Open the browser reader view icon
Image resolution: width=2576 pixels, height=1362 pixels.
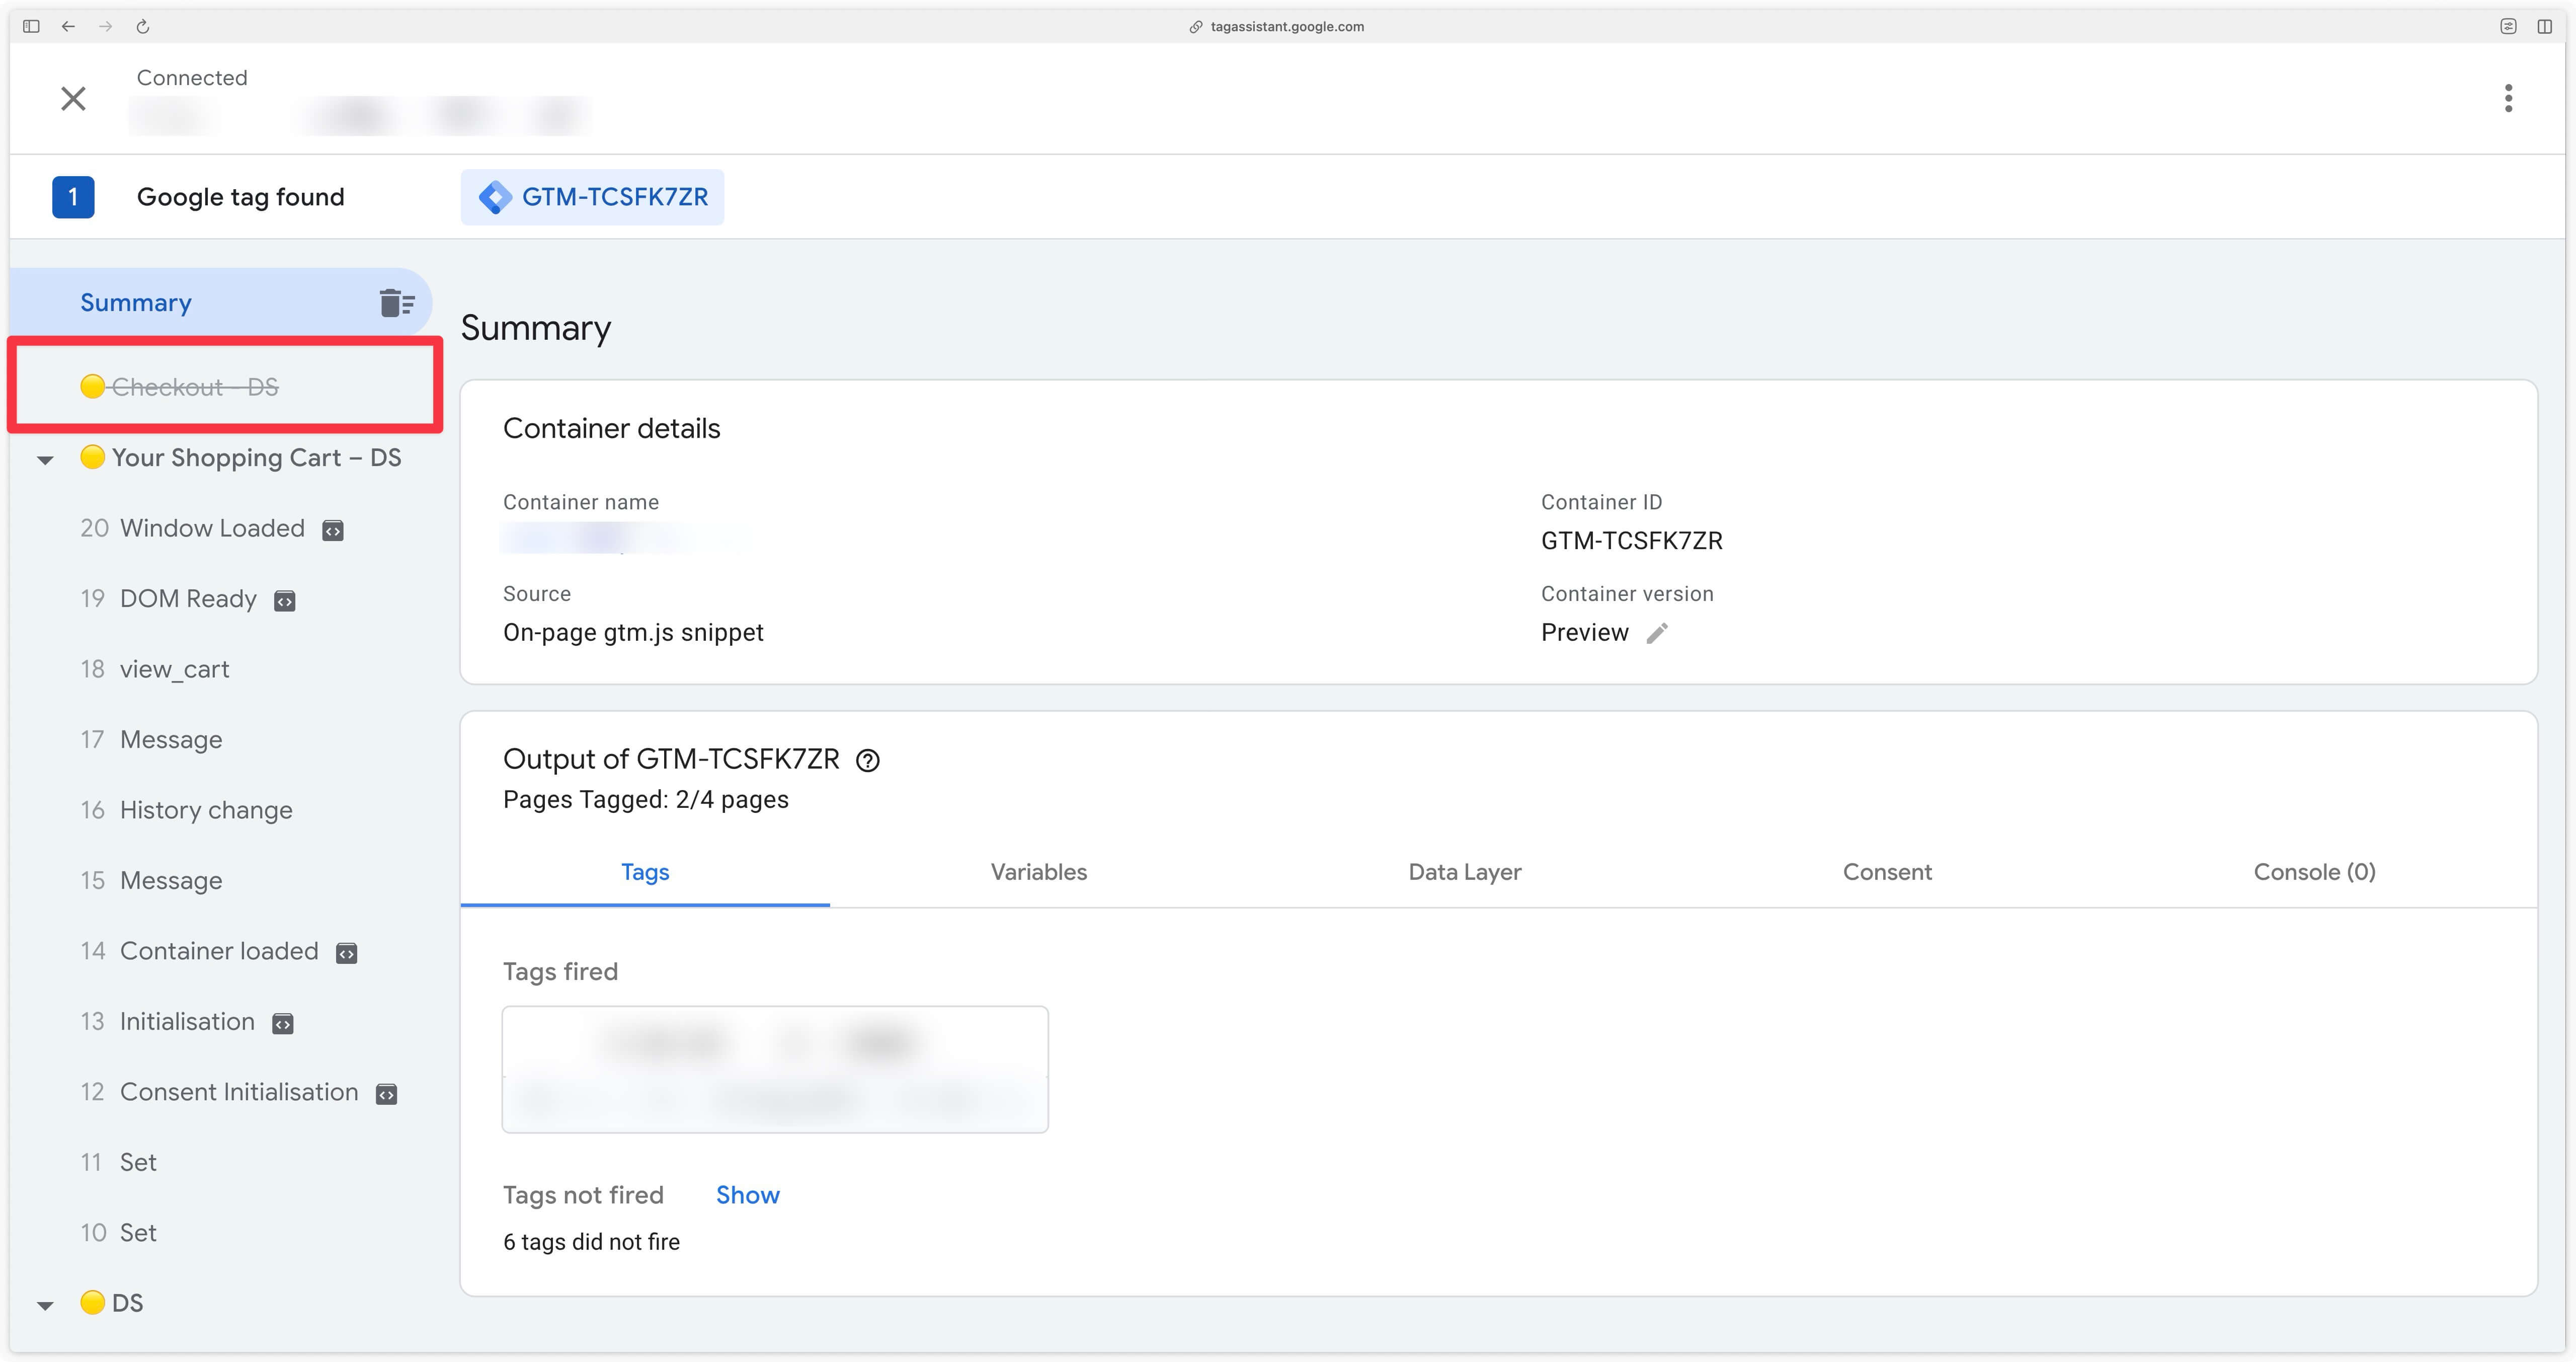tap(2507, 26)
